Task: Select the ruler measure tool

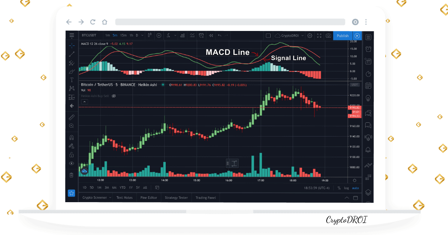Action: pos(72,117)
